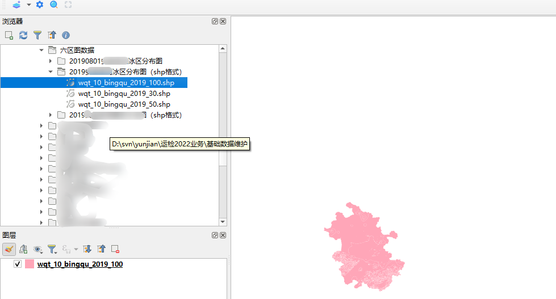Click the browser tree scroll down arrow
Viewport: 556px width, 299px height.
pyautogui.click(x=223, y=222)
